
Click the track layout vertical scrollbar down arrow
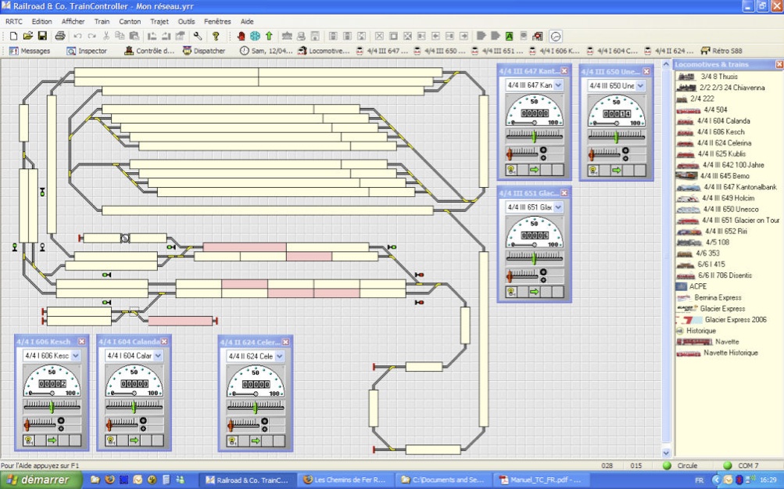666,452
